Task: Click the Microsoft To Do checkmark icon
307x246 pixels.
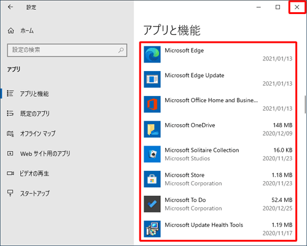Action: [152, 204]
